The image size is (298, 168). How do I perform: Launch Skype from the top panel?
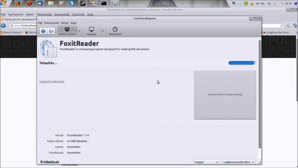click(72, 3)
